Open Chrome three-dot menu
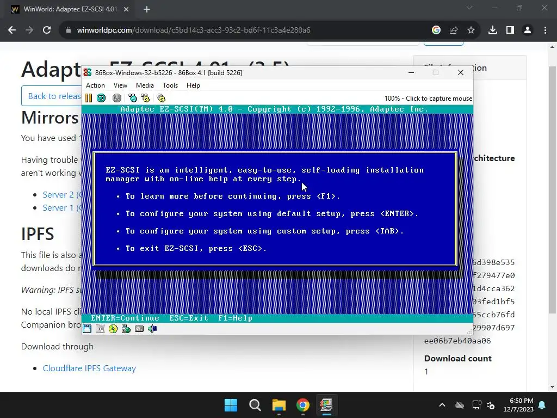 (x=545, y=30)
